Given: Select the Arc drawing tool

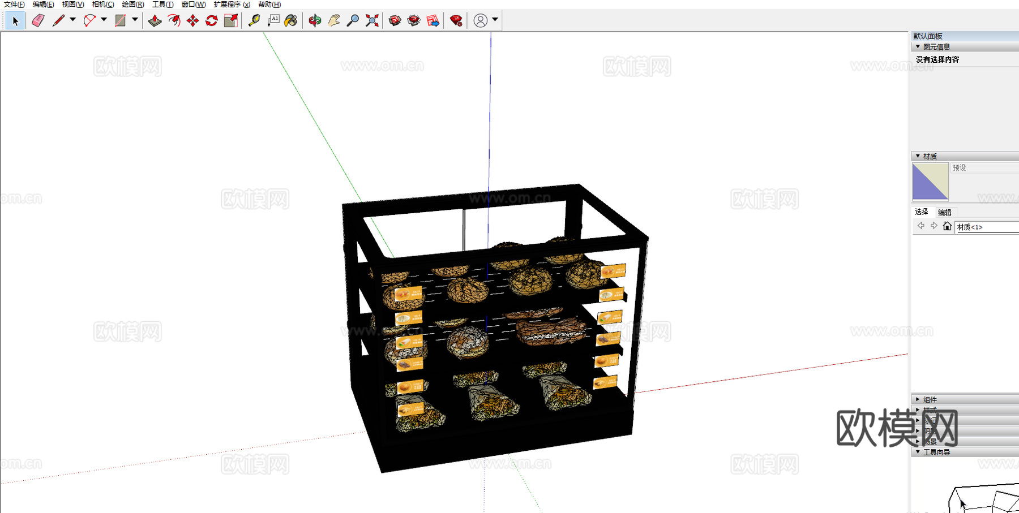Looking at the screenshot, I should pos(89,21).
